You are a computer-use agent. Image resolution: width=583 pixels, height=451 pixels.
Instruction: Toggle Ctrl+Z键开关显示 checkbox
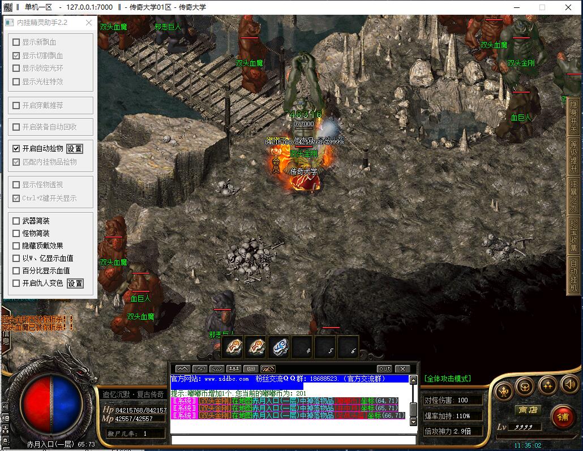(x=16, y=198)
